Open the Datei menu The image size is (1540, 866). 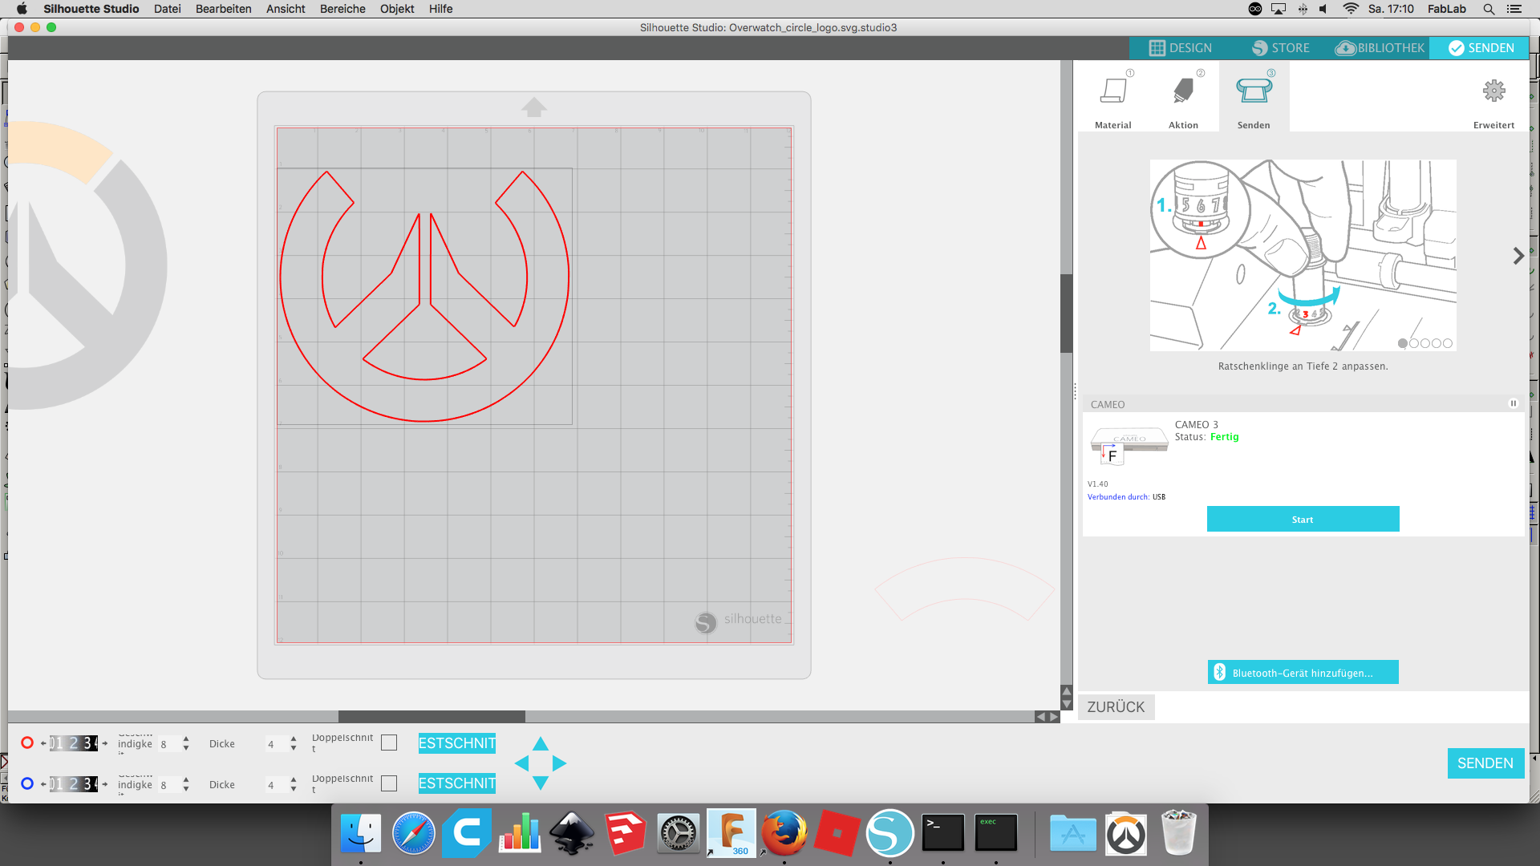(x=167, y=9)
